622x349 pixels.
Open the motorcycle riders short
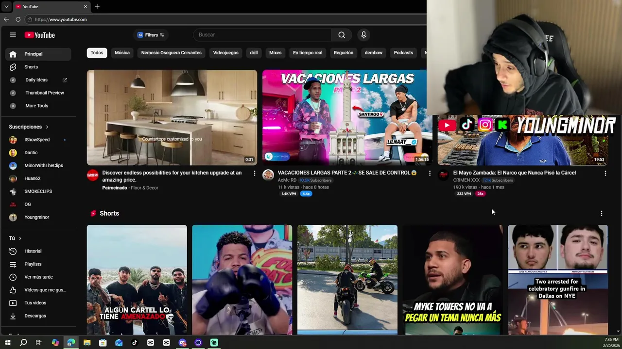[x=347, y=280]
